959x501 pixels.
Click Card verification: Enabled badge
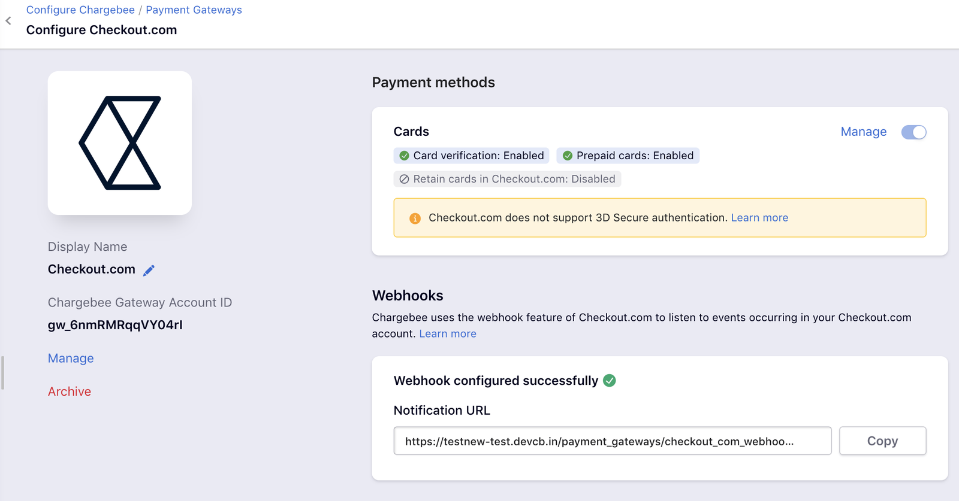pyautogui.click(x=472, y=156)
